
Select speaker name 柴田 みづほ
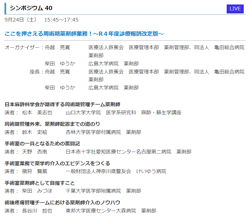point(37,191)
